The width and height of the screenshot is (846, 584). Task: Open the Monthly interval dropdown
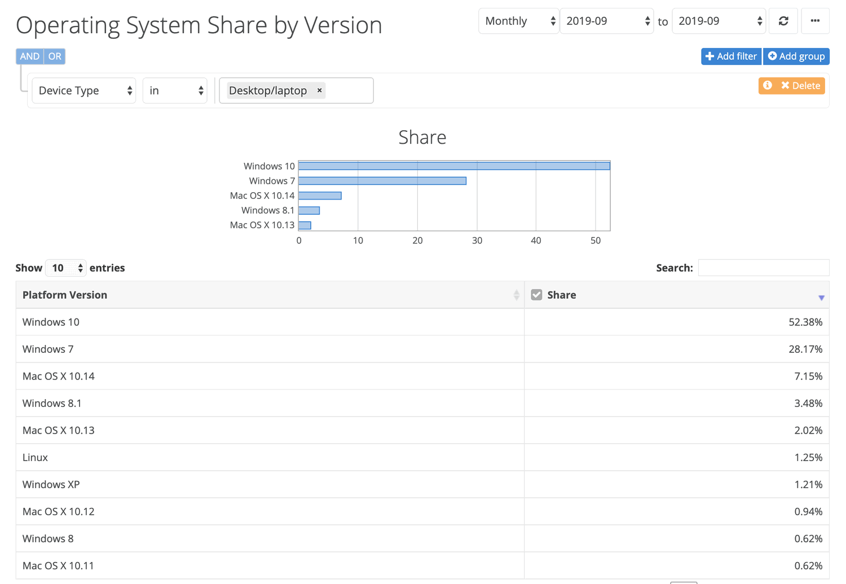pyautogui.click(x=518, y=21)
